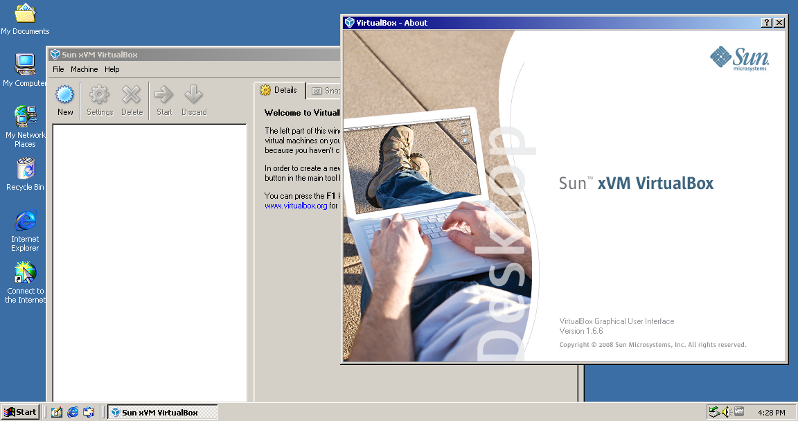The image size is (798, 421).
Task: Select the My Network Places icon
Action: click(25, 127)
